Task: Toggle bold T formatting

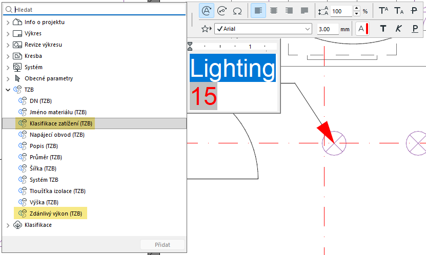Action: point(383,29)
